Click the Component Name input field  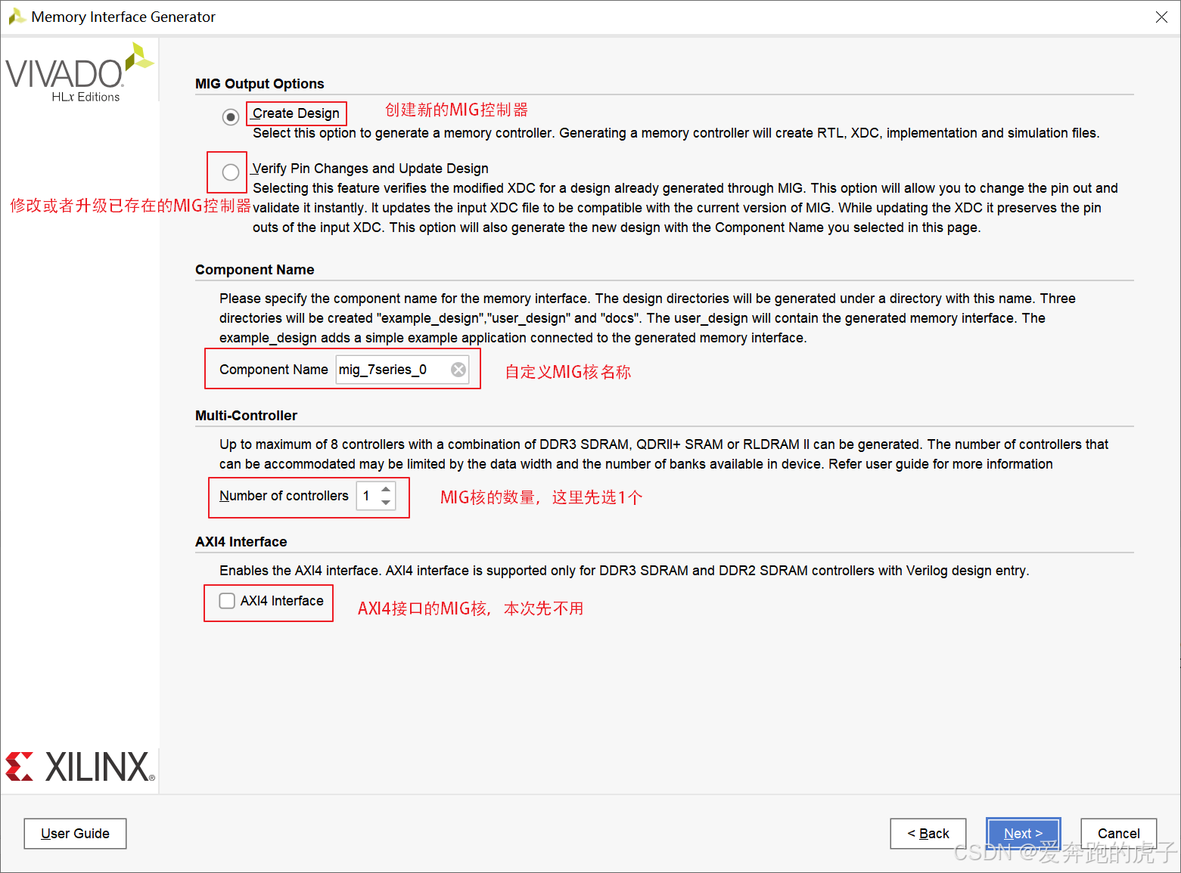click(x=402, y=370)
